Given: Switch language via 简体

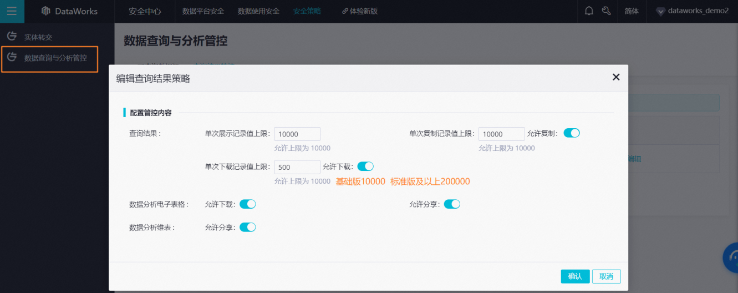Looking at the screenshot, I should tap(632, 11).
